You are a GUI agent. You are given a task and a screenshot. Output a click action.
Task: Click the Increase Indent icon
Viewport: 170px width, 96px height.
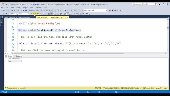click(83, 14)
